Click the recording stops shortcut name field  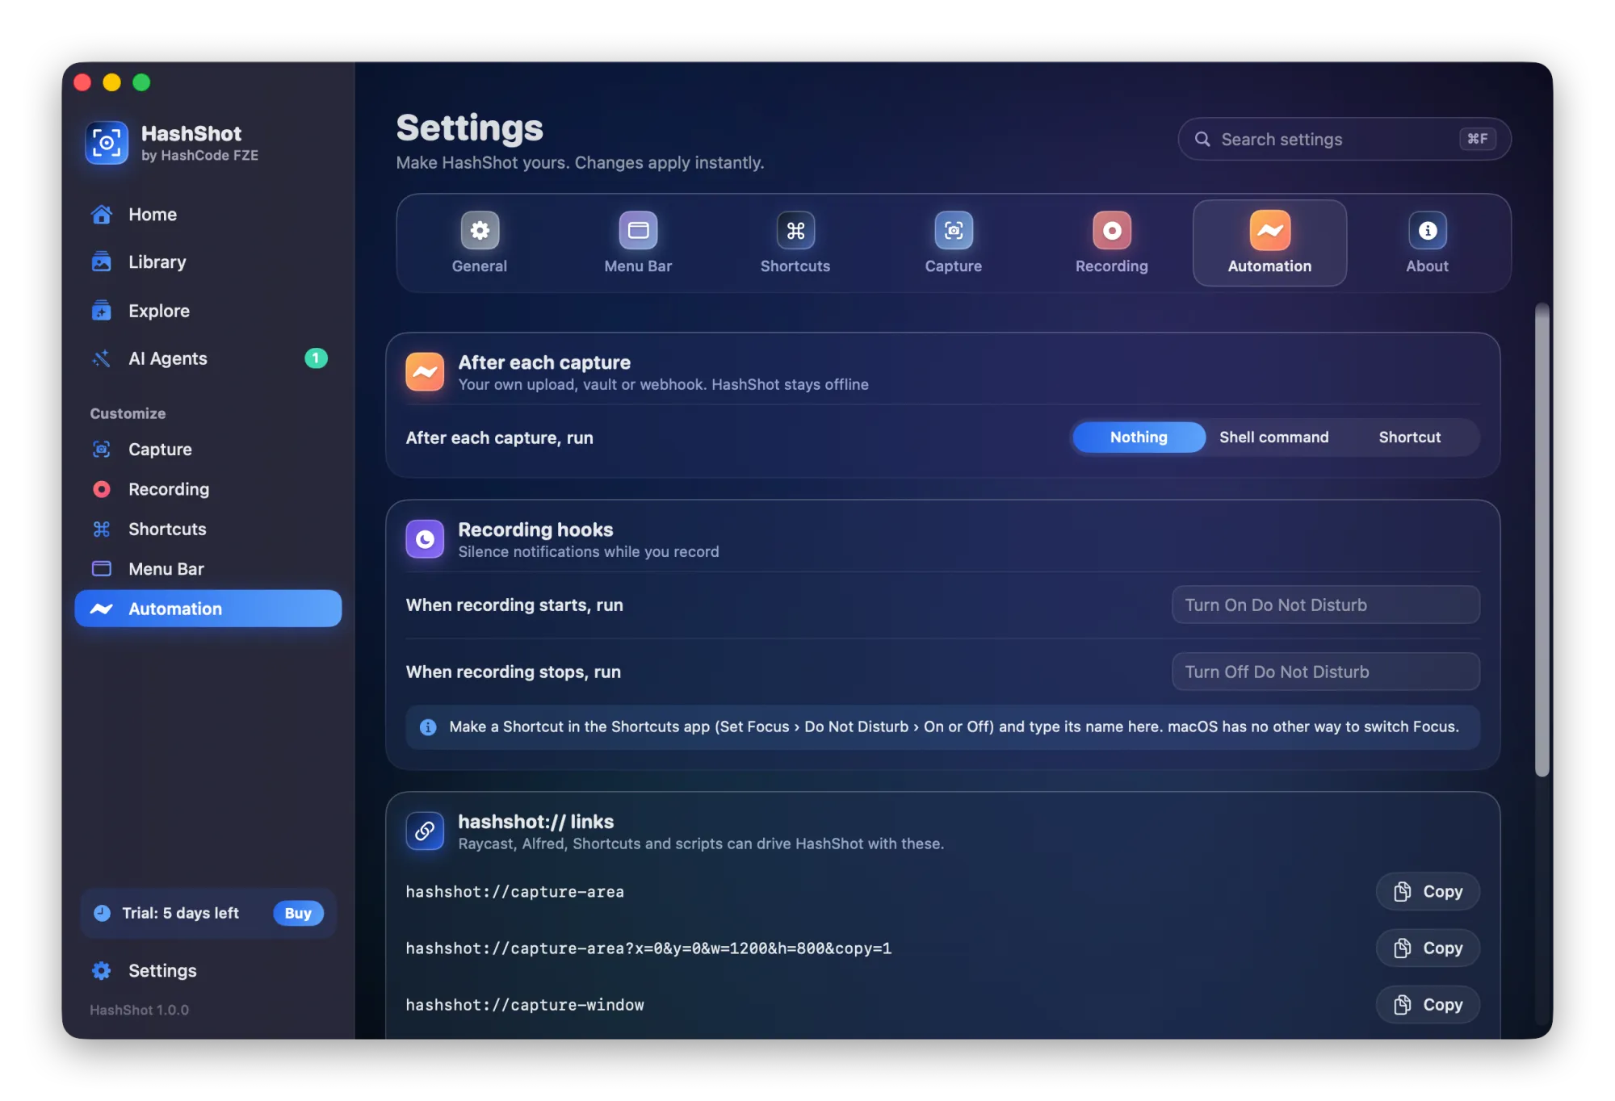pyautogui.click(x=1326, y=672)
